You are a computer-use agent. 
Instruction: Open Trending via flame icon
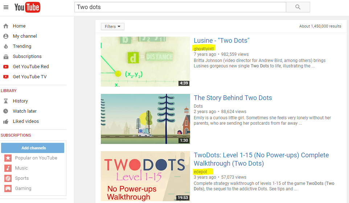coord(6,46)
